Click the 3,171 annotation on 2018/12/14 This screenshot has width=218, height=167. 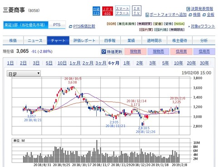[x=135, y=105]
